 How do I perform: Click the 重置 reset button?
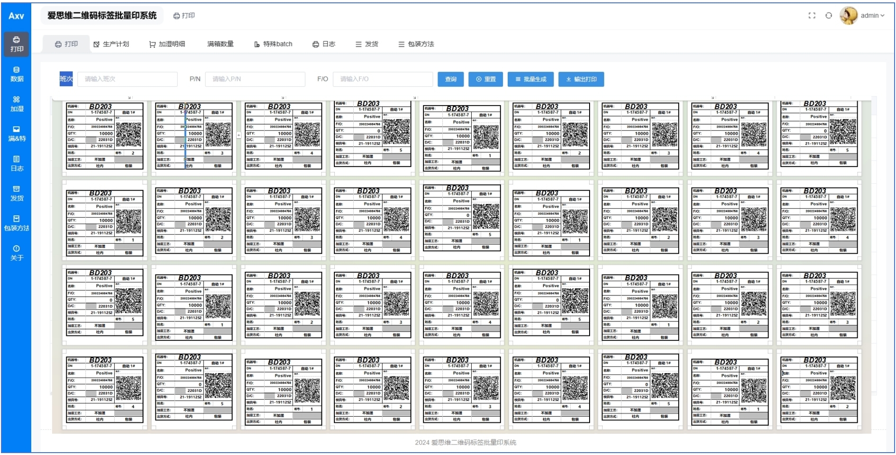(486, 79)
